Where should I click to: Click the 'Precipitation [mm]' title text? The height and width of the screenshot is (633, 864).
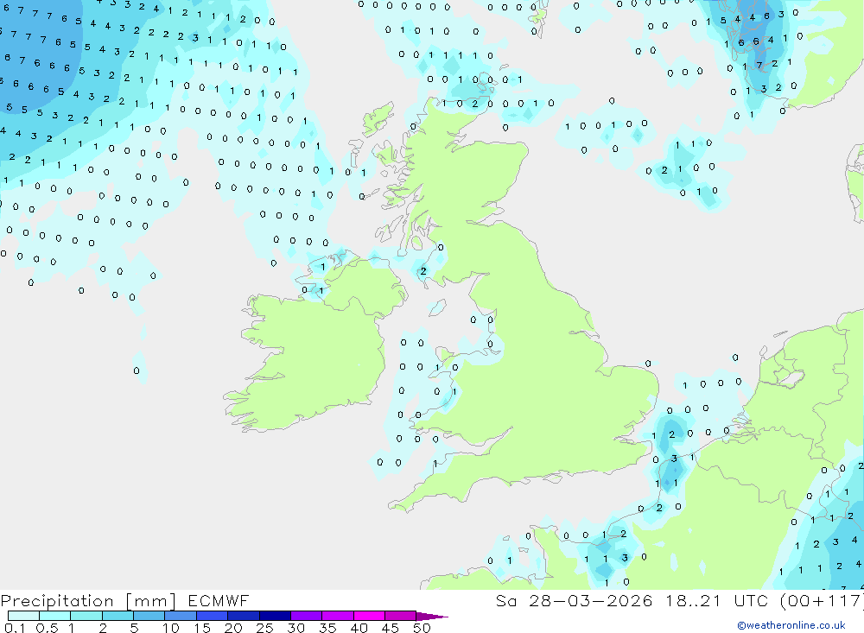pos(88,601)
